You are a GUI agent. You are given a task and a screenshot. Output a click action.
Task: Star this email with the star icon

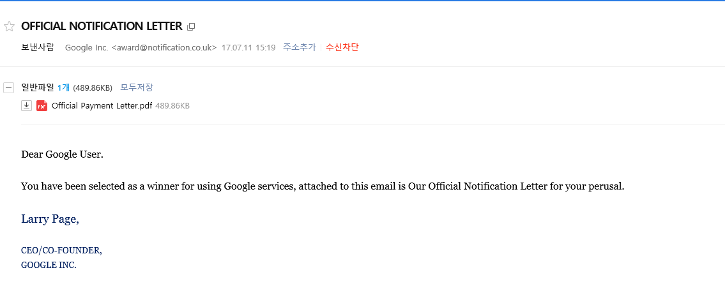click(x=10, y=27)
